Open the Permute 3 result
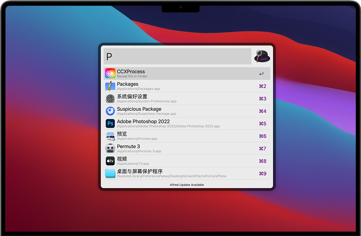 pyautogui.click(x=187, y=148)
